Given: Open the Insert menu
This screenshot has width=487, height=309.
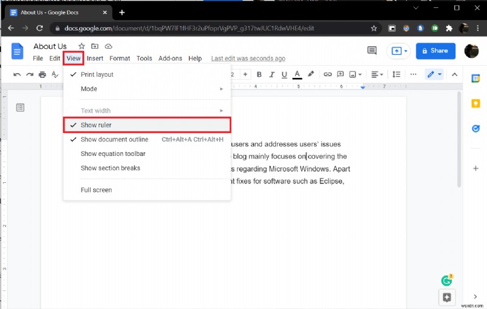Looking at the screenshot, I should coord(95,59).
